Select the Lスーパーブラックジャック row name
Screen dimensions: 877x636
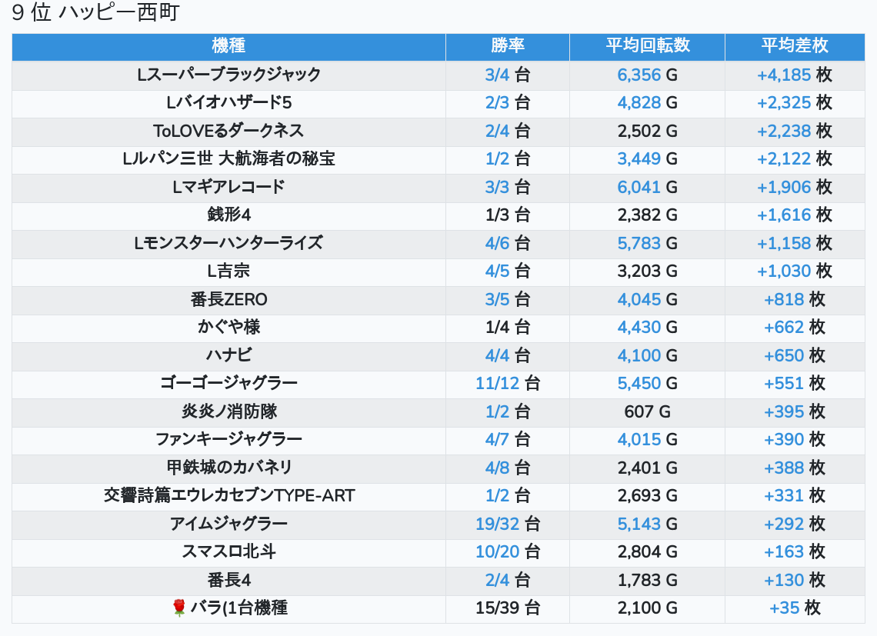pyautogui.click(x=228, y=75)
